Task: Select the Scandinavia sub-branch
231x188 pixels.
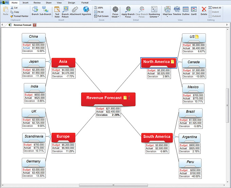Action: coord(34,138)
